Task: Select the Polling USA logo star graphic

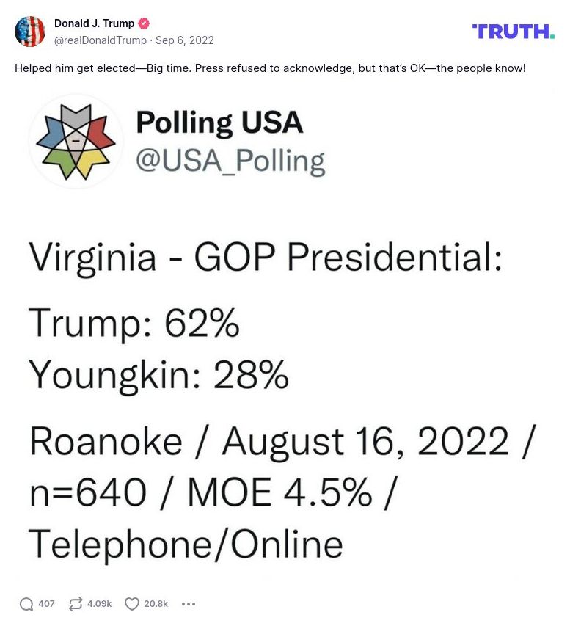Action: click(75, 141)
